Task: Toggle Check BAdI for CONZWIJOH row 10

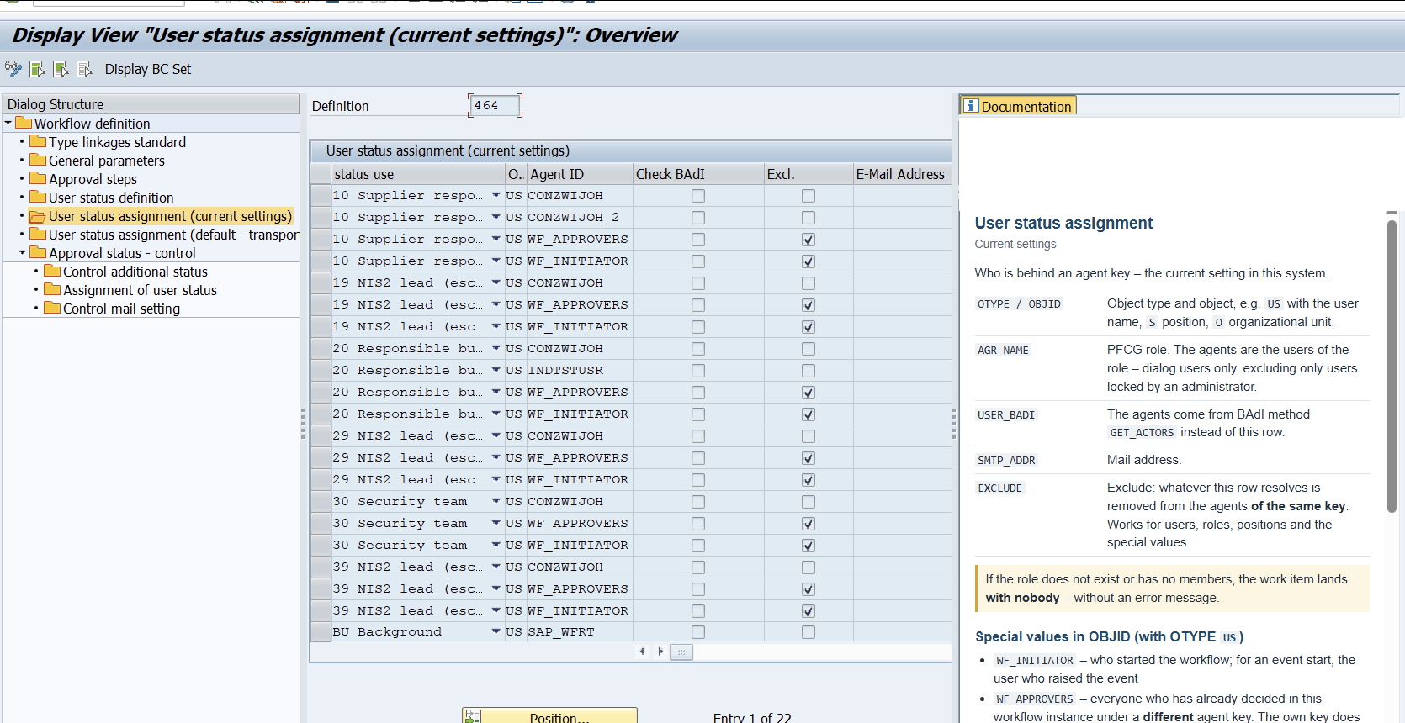Action: pos(698,196)
